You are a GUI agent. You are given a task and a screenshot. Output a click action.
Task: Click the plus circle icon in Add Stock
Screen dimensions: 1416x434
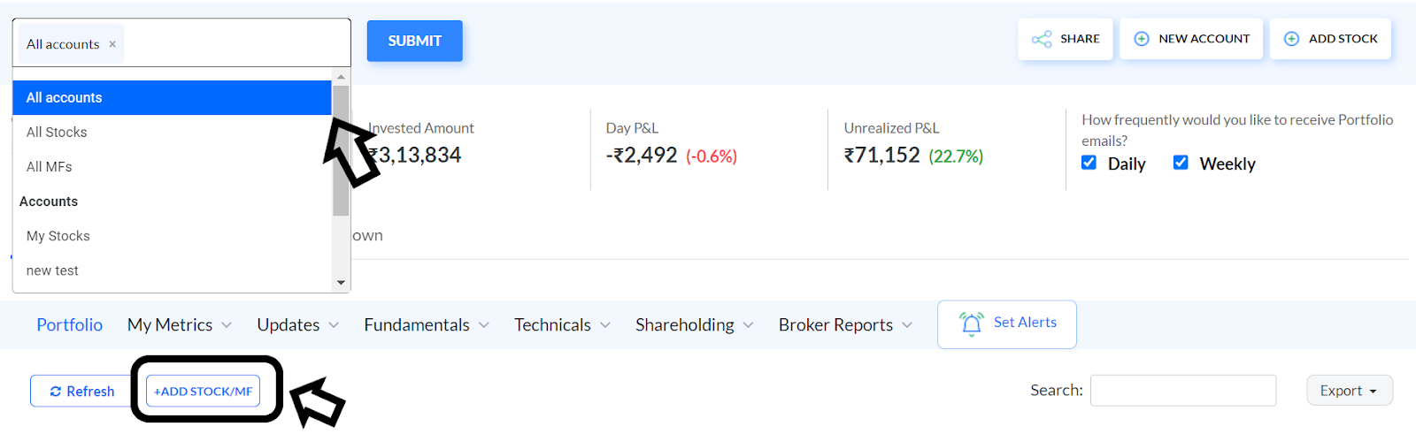point(1291,39)
